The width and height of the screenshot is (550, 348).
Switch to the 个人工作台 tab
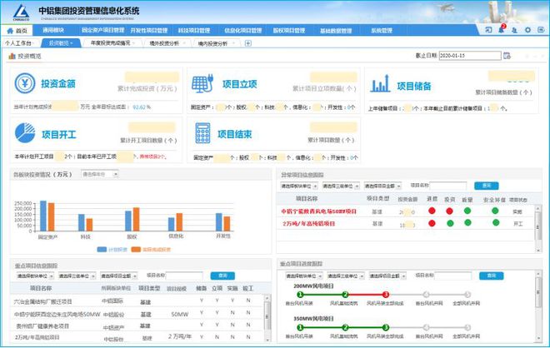[x=17, y=43]
